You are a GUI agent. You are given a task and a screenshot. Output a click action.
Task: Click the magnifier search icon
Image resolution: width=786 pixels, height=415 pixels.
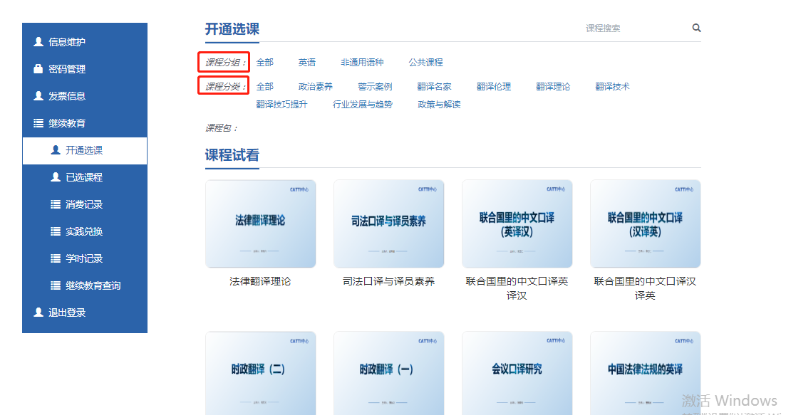click(x=696, y=28)
